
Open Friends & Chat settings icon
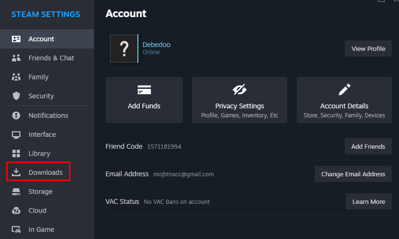pyautogui.click(x=16, y=58)
